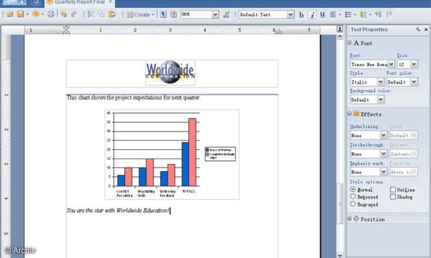
Task: Click the Text Properties panel title
Action: [369, 29]
